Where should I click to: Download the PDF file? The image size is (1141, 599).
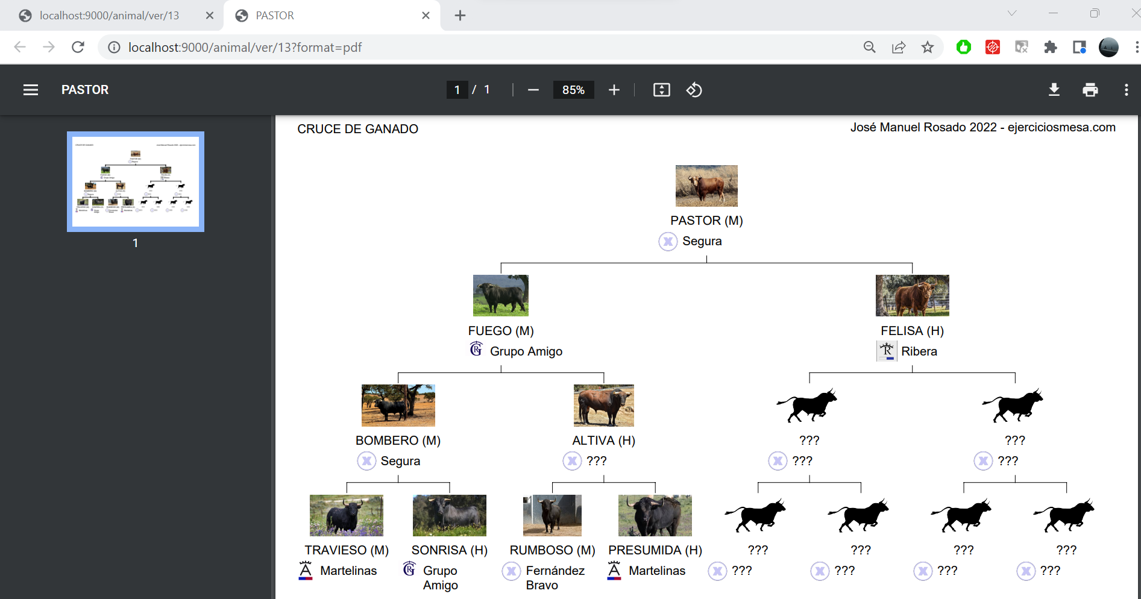pyautogui.click(x=1054, y=90)
